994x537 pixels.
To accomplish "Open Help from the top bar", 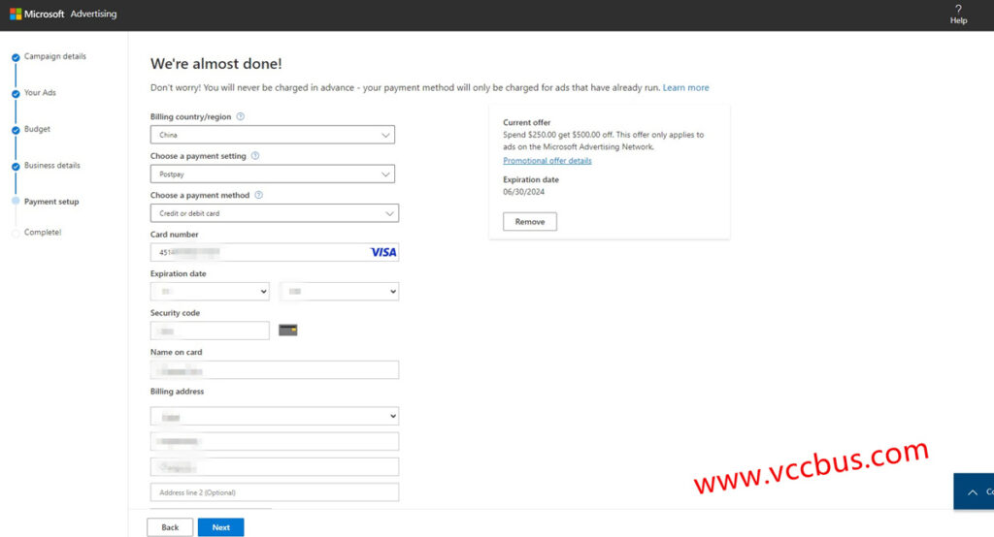I will pos(958,15).
